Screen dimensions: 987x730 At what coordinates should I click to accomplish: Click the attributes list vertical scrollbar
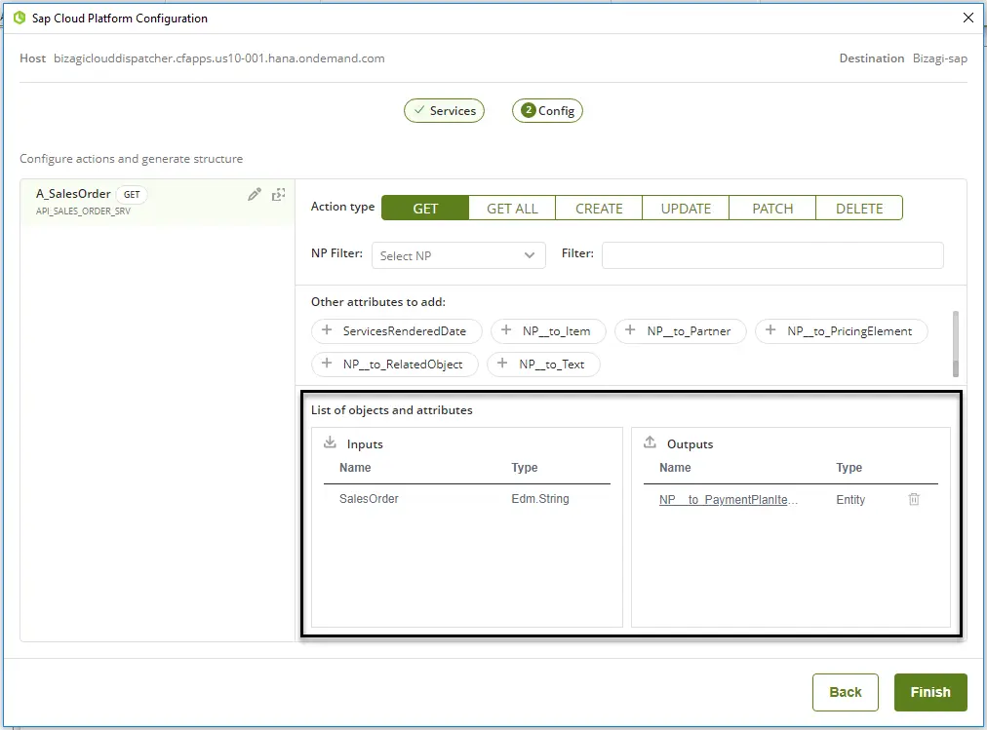coord(956,343)
